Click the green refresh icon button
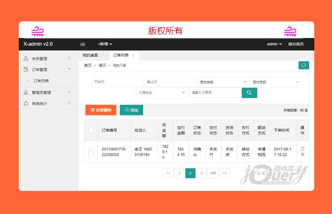The height and width of the screenshot is (214, 332). pyautogui.click(x=304, y=65)
